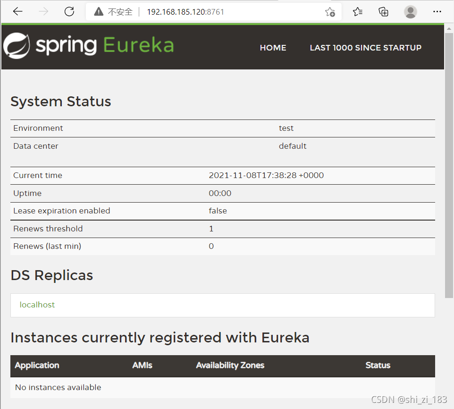The image size is (454, 409).
Task: Click scrollbar up arrow
Action: point(449,29)
